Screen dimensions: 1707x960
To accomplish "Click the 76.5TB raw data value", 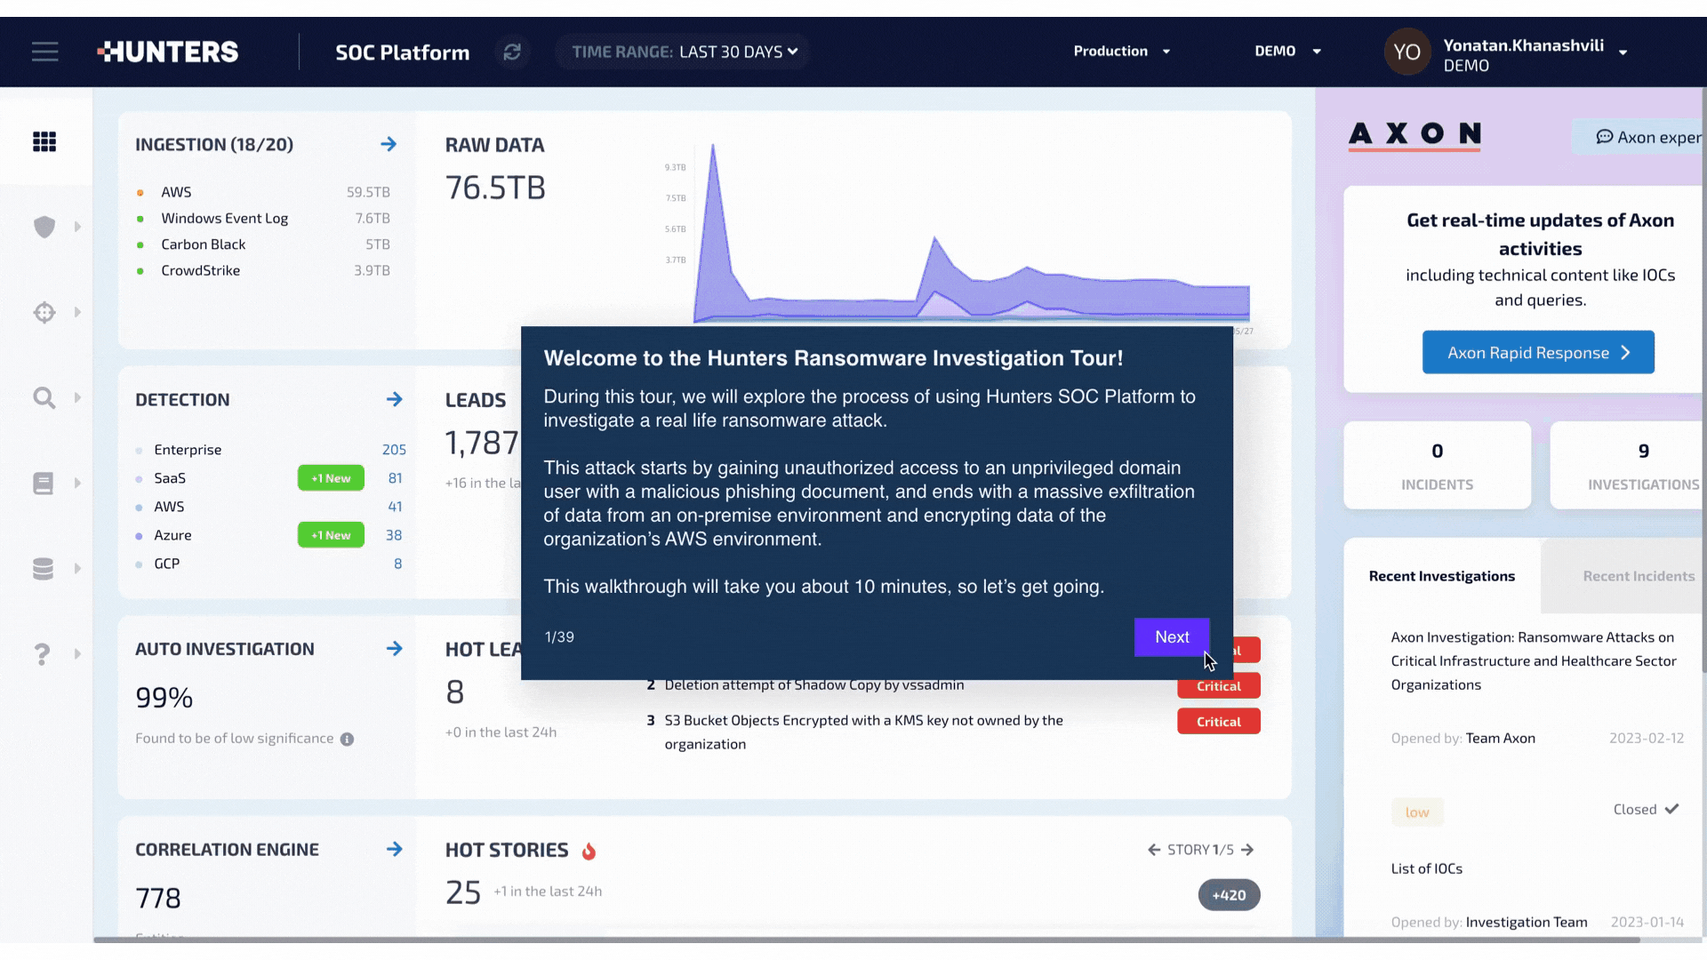I will pos(495,188).
